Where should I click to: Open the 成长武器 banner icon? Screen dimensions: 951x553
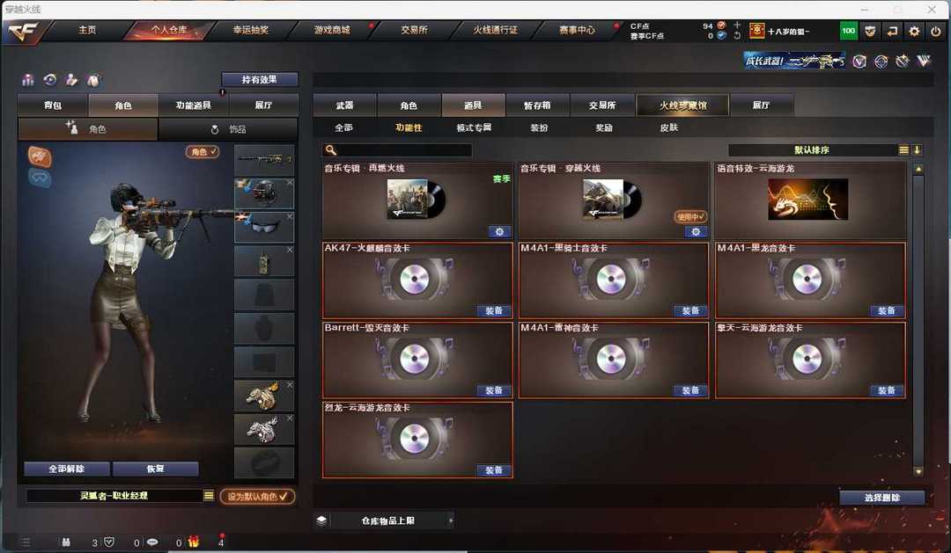pos(794,61)
